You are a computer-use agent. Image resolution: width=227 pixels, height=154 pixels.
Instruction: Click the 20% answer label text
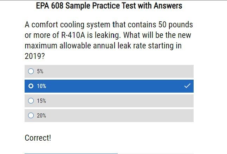(41, 115)
